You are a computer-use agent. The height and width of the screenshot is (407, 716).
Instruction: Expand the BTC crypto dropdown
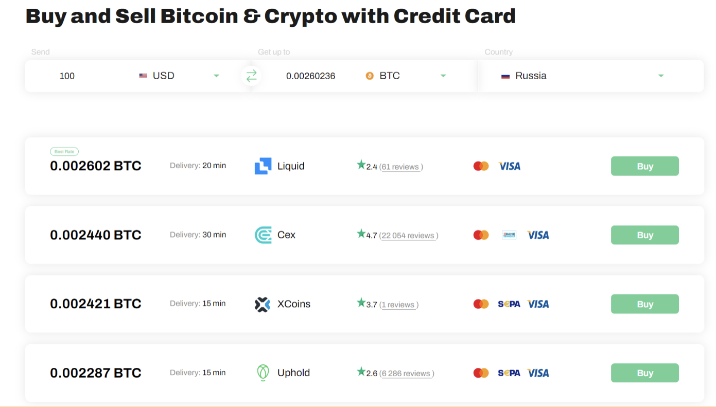[x=443, y=76]
